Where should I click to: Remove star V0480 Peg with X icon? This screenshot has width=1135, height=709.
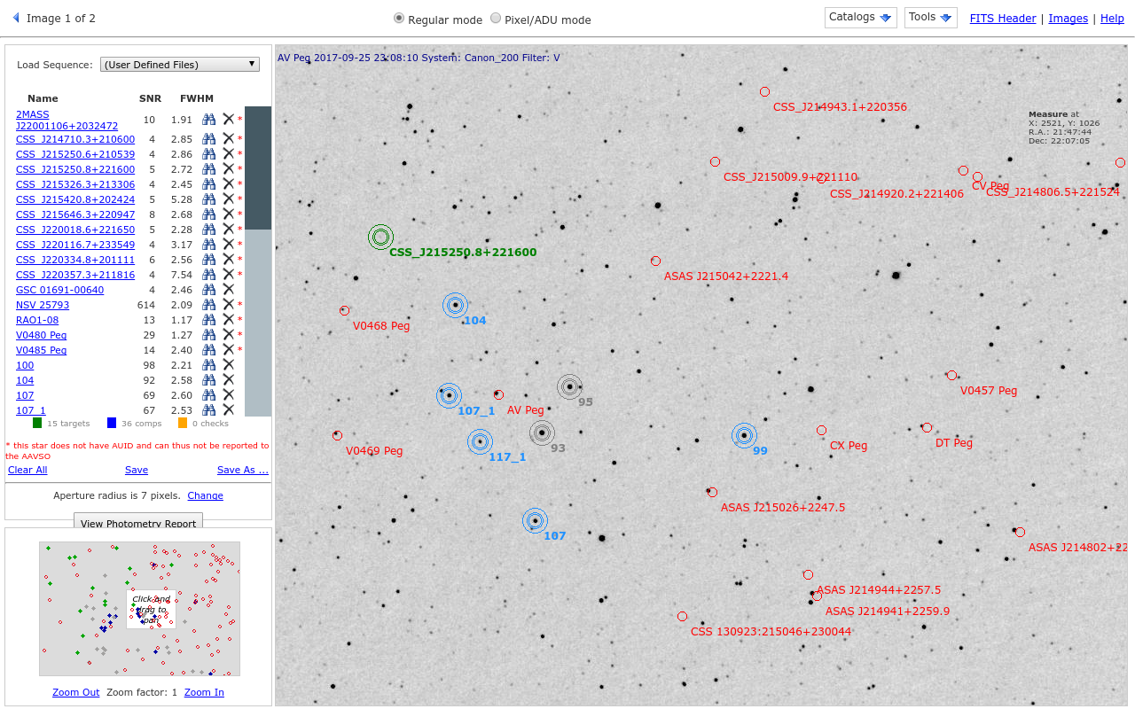228,335
